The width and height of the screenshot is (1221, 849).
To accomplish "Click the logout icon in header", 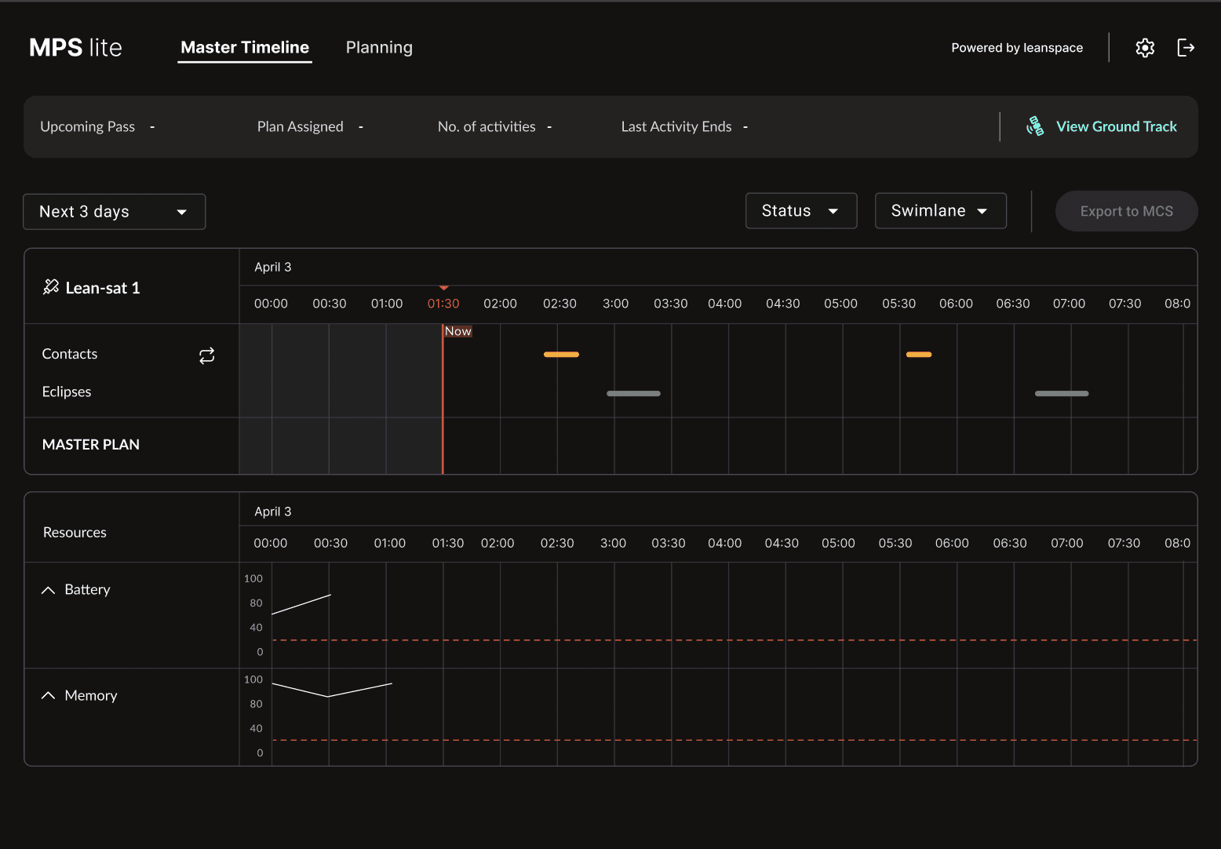I will click(x=1186, y=48).
